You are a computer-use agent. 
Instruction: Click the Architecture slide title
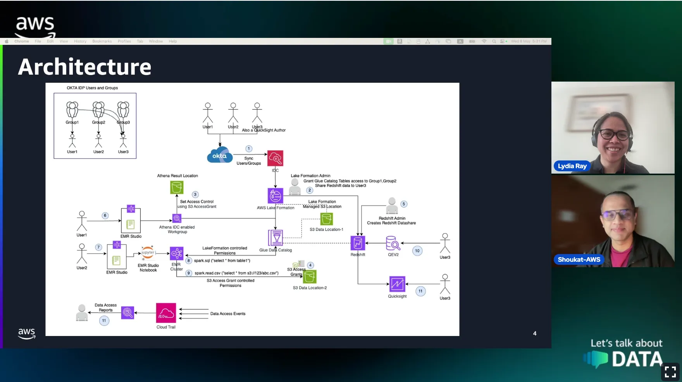coord(84,67)
